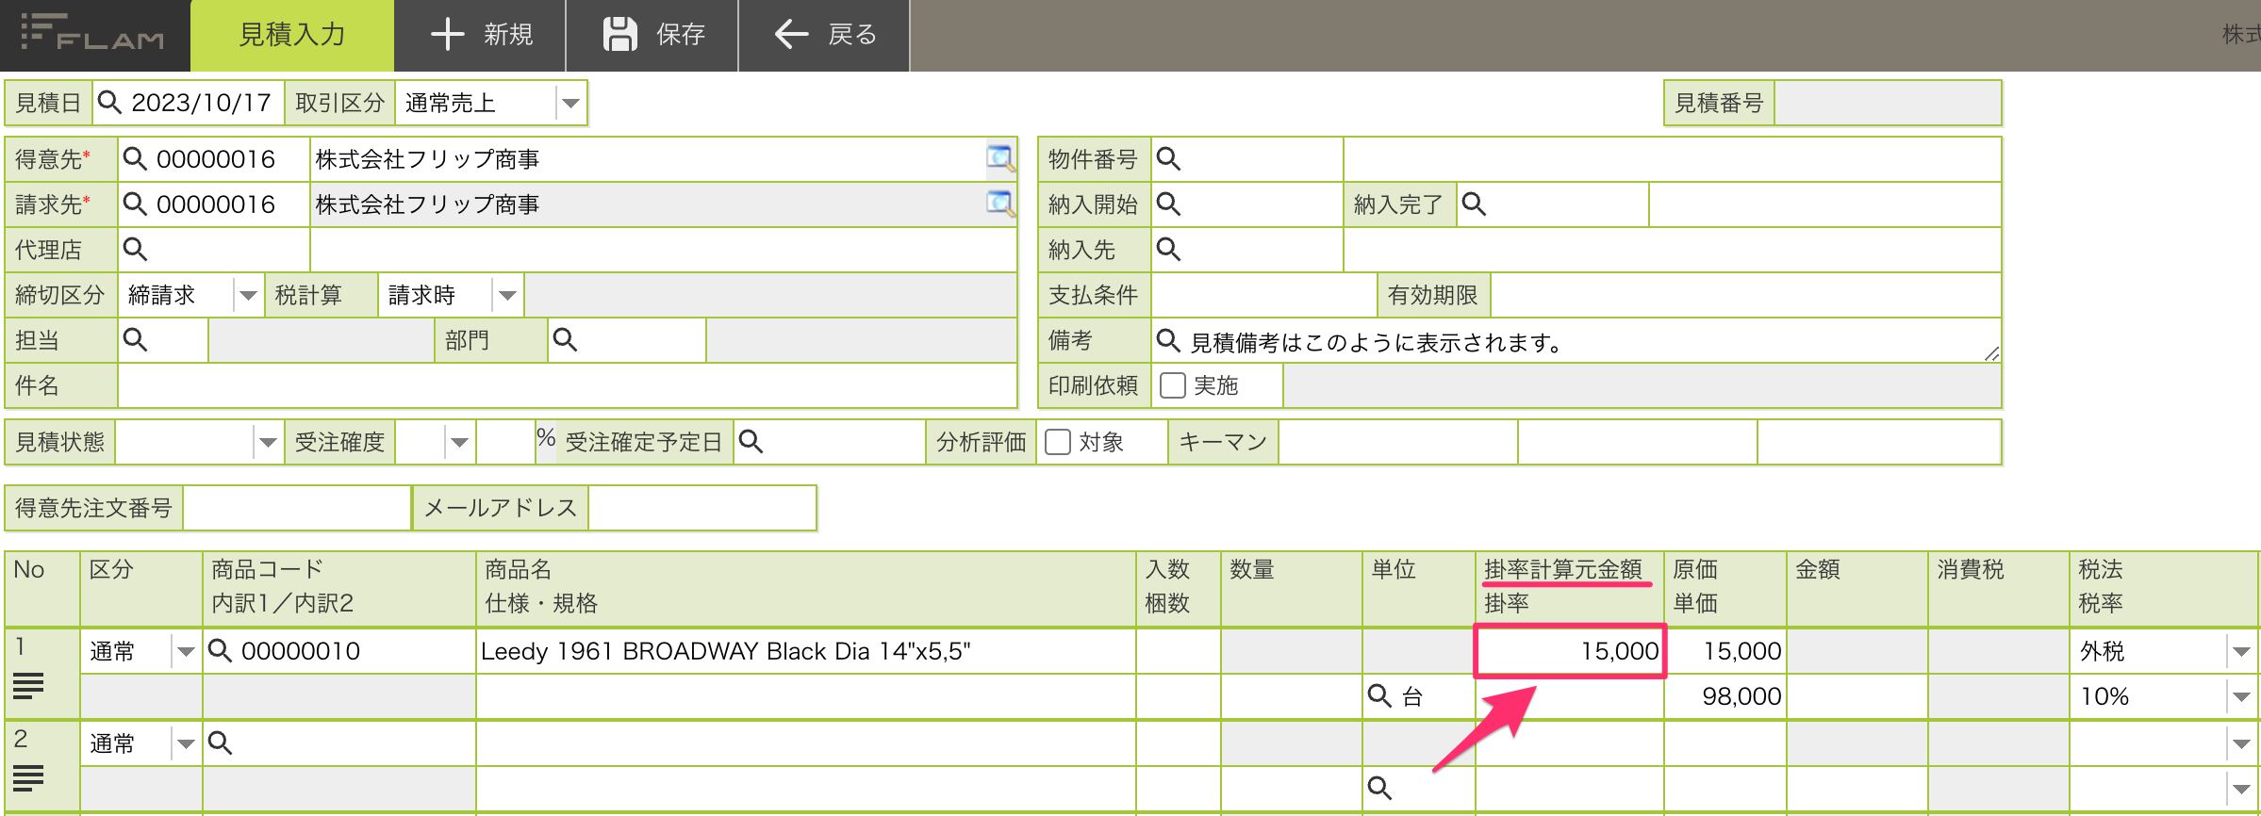The image size is (2261, 816).
Task: Click search icon for 部門
Action: pos(565,340)
